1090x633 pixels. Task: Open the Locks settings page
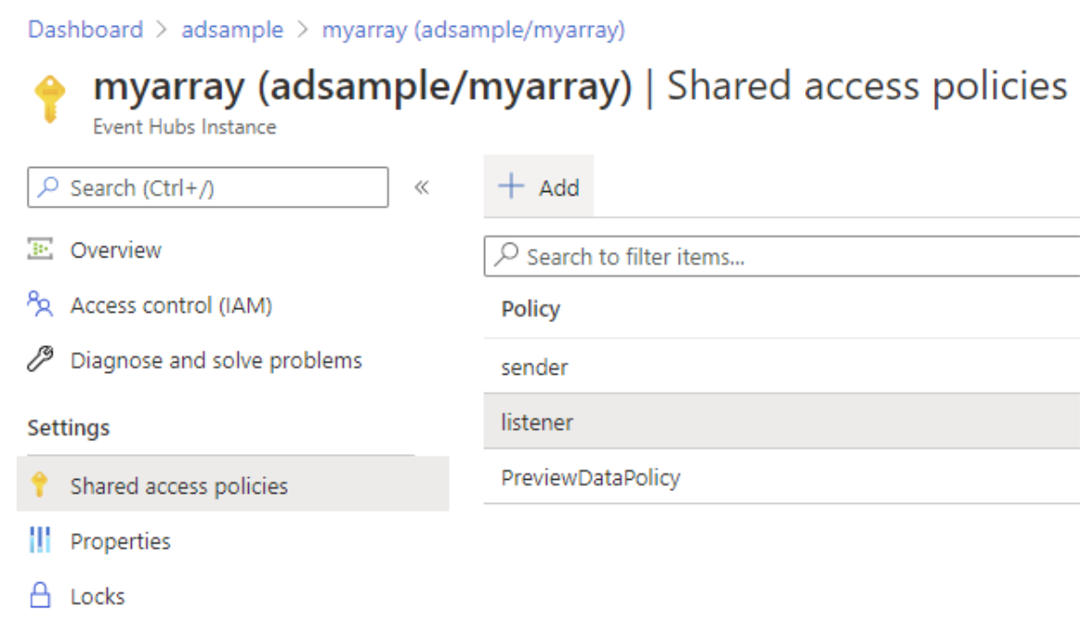(97, 596)
